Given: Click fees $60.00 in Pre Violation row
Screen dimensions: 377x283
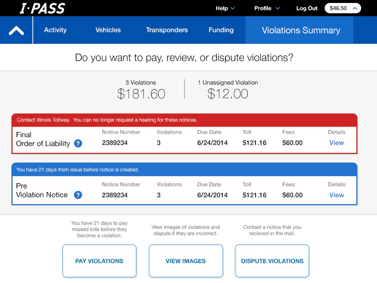Looking at the screenshot, I should tap(293, 195).
